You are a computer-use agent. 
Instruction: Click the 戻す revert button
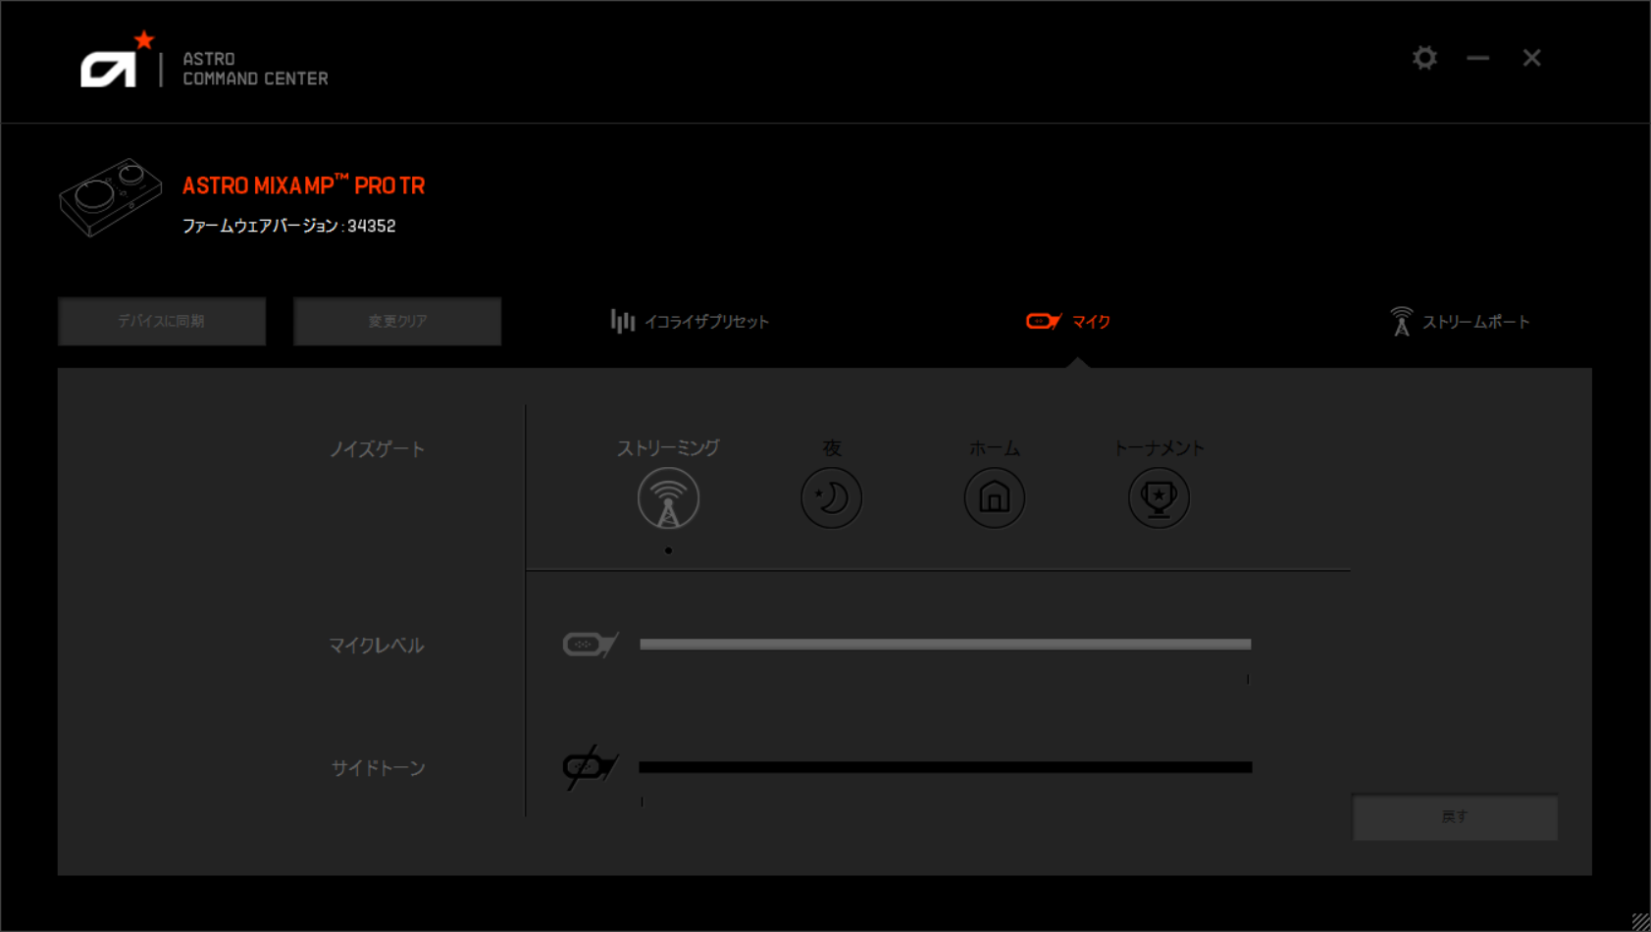click(x=1455, y=816)
